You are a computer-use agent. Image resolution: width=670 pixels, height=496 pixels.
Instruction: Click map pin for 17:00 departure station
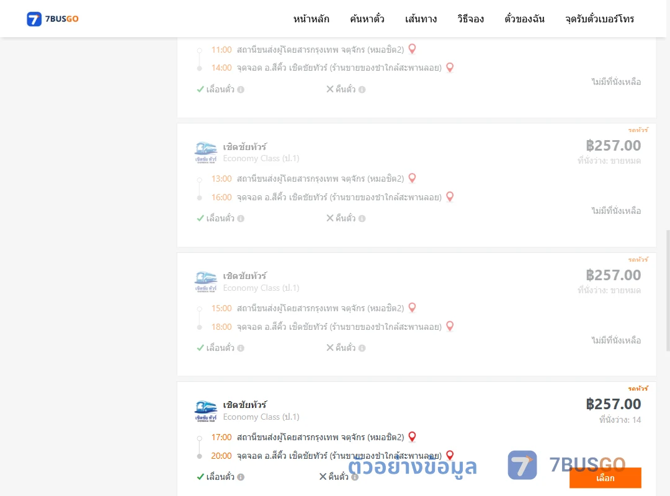coord(413,436)
